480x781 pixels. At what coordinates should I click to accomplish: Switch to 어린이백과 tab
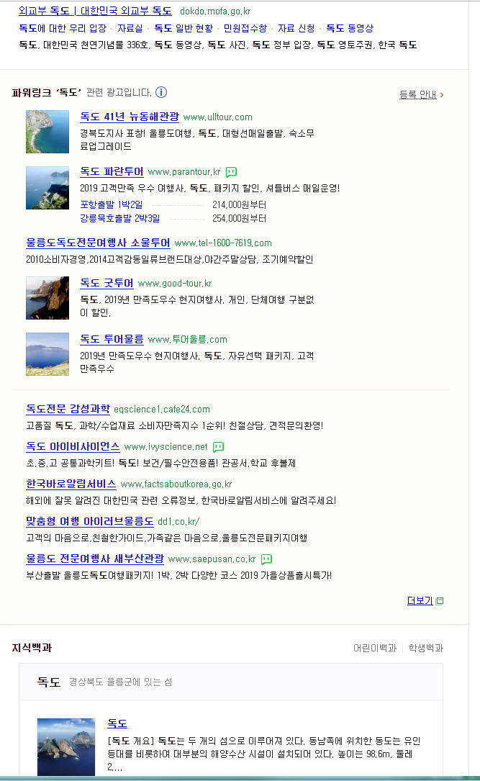(x=375, y=648)
